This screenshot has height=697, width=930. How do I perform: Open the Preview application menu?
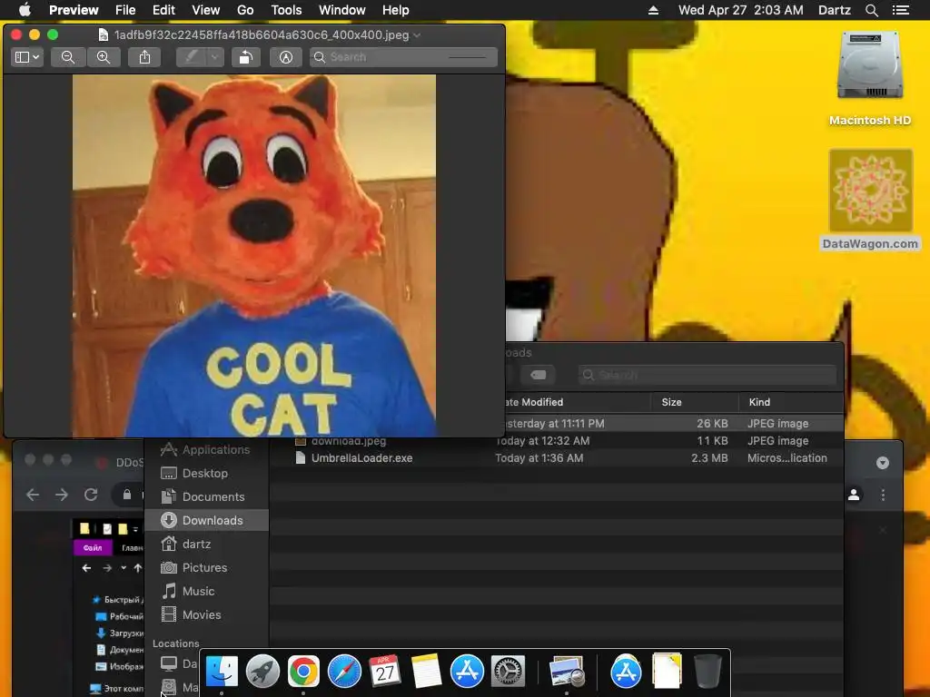tap(74, 10)
